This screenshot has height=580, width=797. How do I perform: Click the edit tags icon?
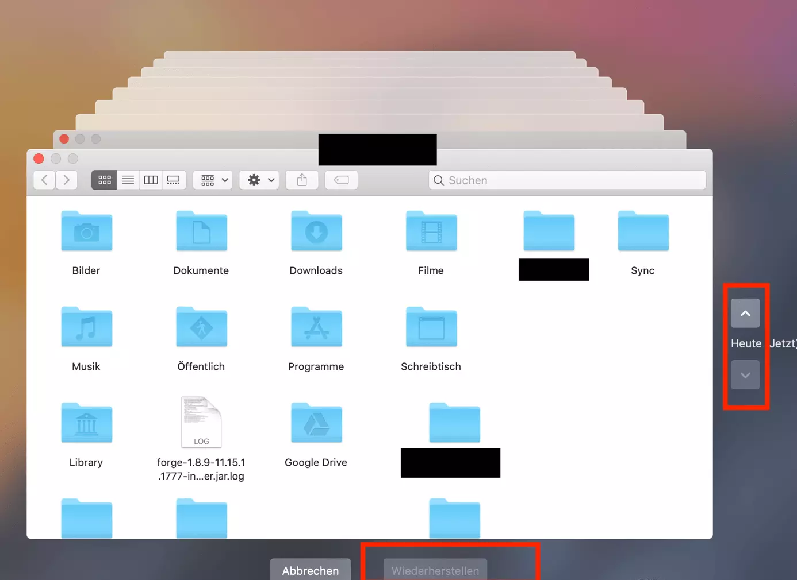(x=341, y=180)
